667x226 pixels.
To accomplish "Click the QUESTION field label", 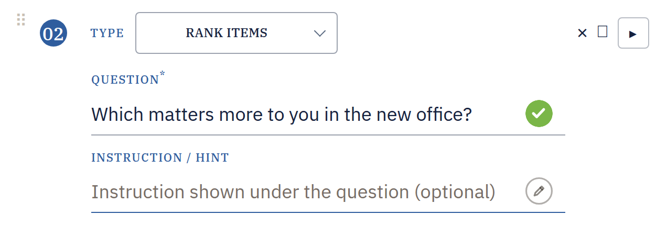I will pyautogui.click(x=125, y=80).
